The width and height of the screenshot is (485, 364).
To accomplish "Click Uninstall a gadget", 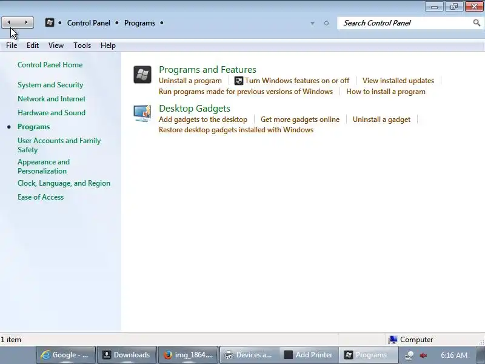I will click(381, 120).
